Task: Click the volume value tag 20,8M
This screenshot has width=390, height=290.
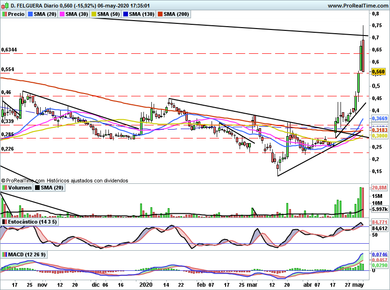Action: (x=380, y=188)
